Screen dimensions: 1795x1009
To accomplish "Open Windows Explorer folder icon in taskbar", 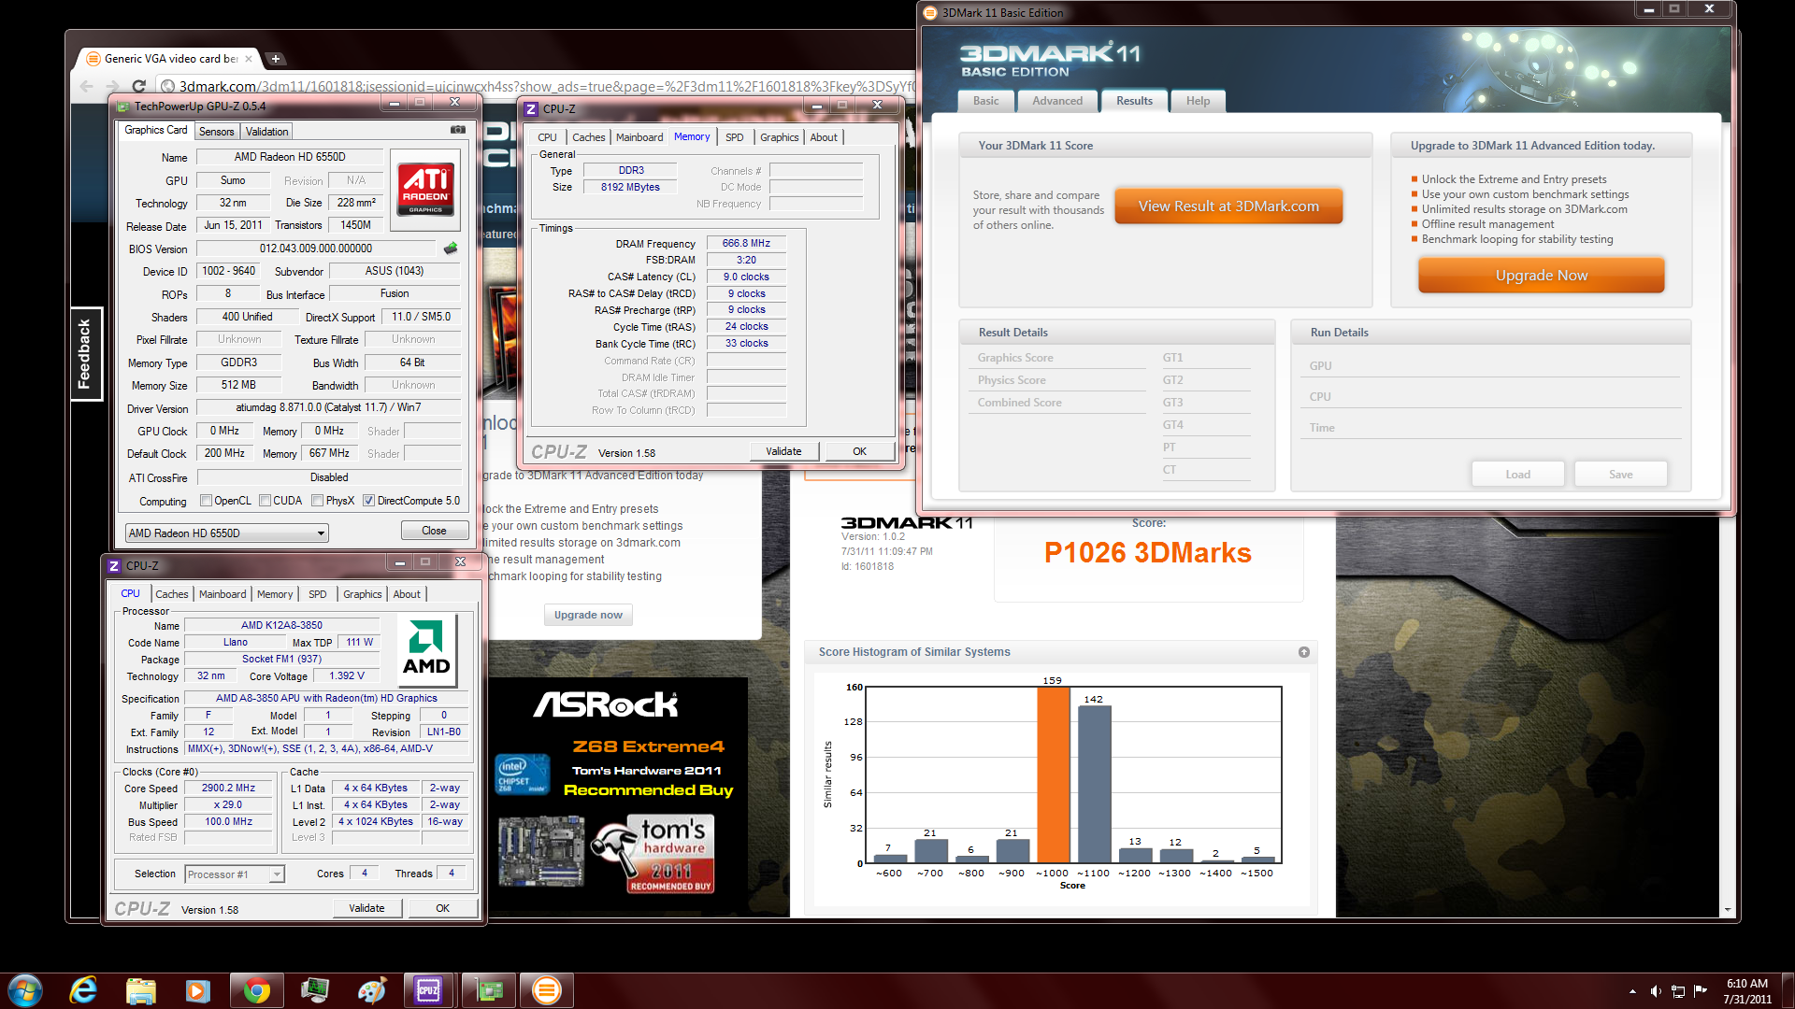I will 140,990.
